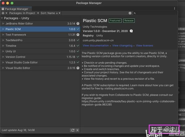
Task: Click the Package Manager tab icon
Action: pyautogui.click(x=3, y=9)
